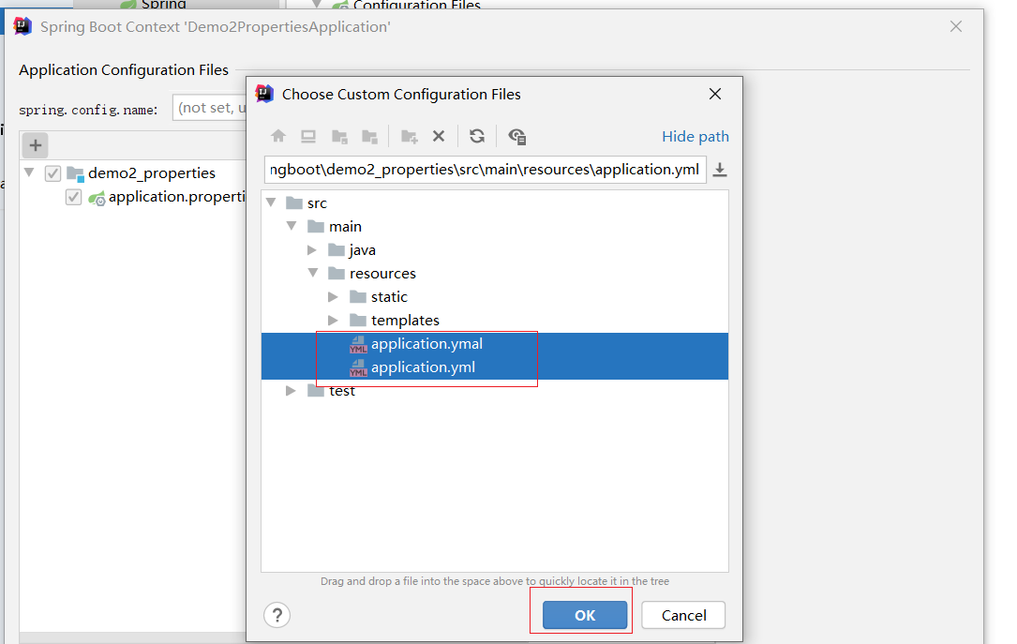This screenshot has width=1017, height=644.
Task: Click the file path input field
Action: click(x=485, y=170)
